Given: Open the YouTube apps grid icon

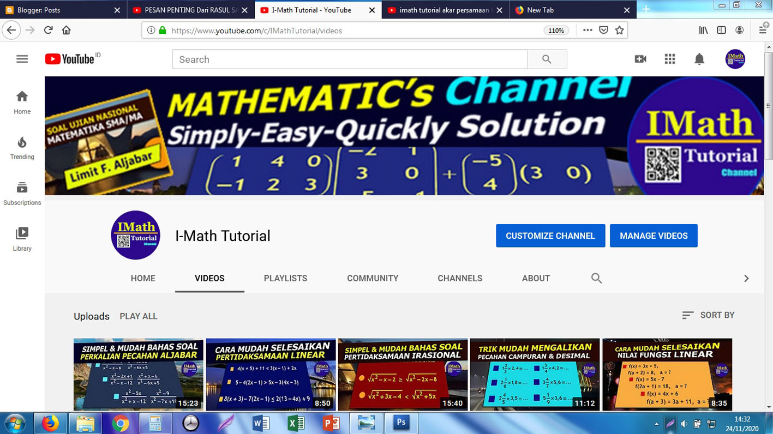Looking at the screenshot, I should pos(669,59).
